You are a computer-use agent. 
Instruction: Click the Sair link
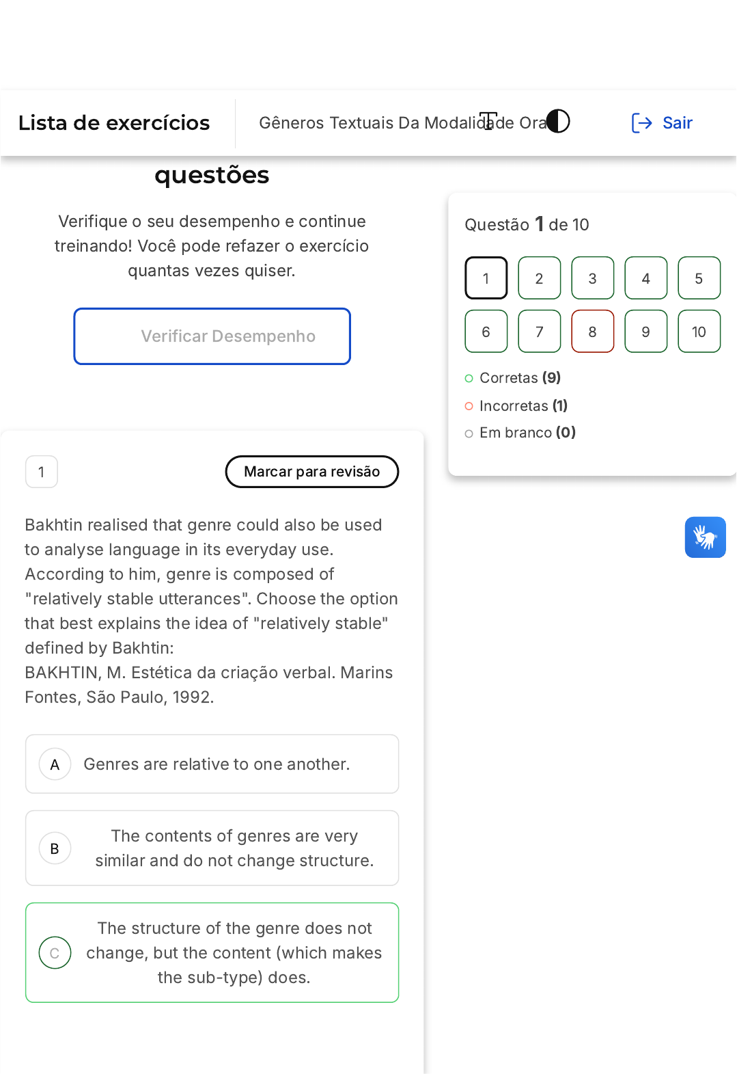tap(677, 123)
